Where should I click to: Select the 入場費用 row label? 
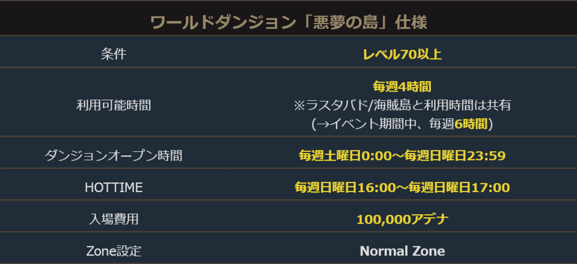(x=114, y=219)
